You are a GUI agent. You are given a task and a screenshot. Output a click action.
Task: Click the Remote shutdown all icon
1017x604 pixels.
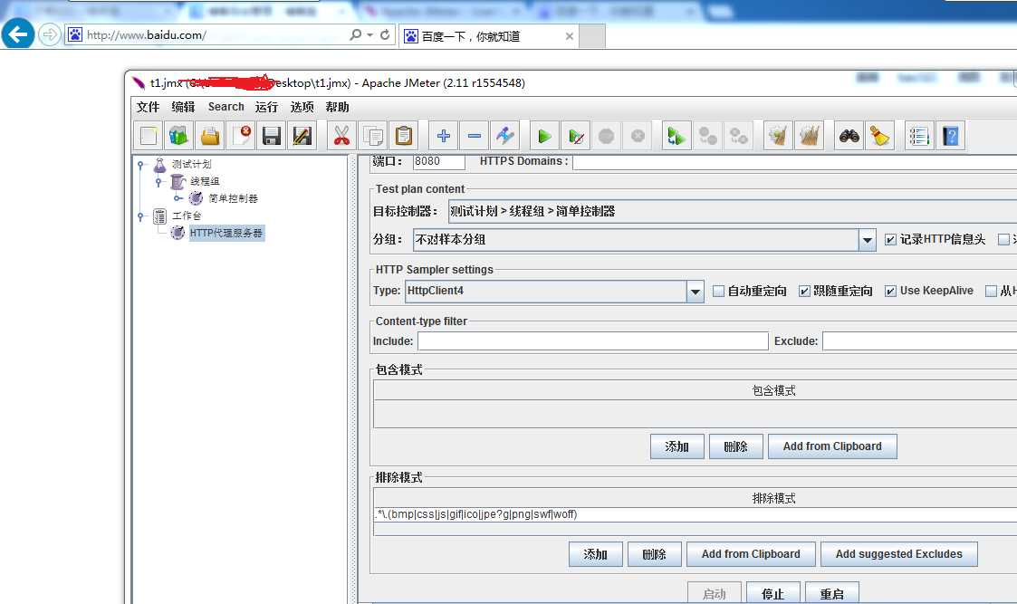point(739,136)
